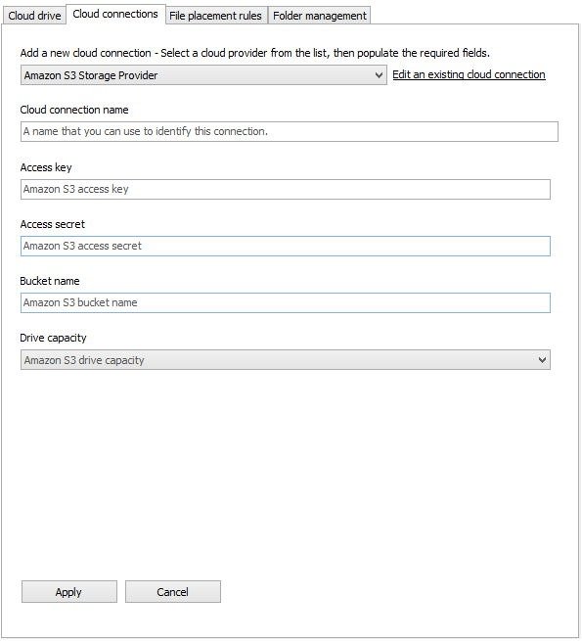Select the Amazon S3 access secret field
The height and width of the screenshot is (641, 582).
(286, 246)
